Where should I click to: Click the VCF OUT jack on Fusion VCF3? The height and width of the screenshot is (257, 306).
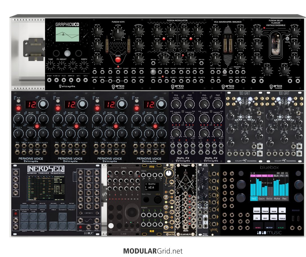click(142, 81)
